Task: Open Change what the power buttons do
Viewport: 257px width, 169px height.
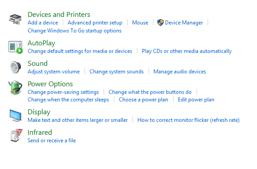Action: coord(150,92)
